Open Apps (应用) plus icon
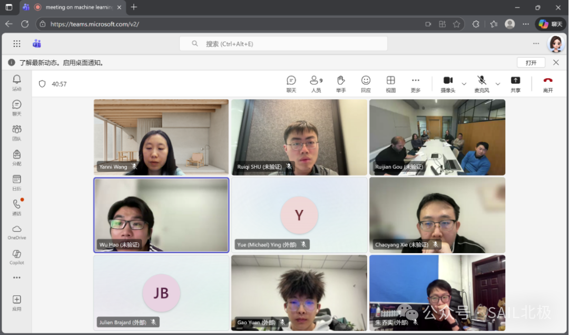The image size is (569, 335). [x=17, y=303]
